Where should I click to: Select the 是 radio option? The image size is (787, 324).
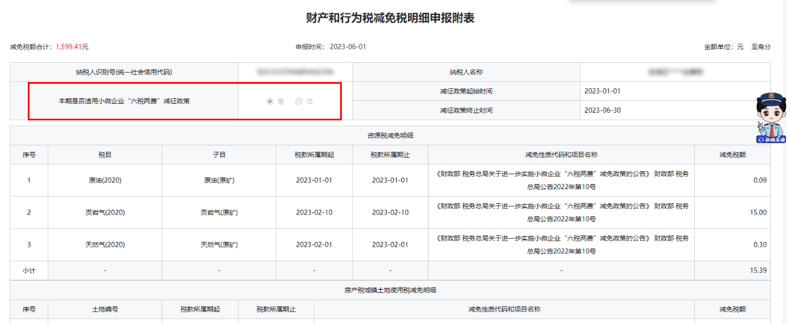point(270,102)
